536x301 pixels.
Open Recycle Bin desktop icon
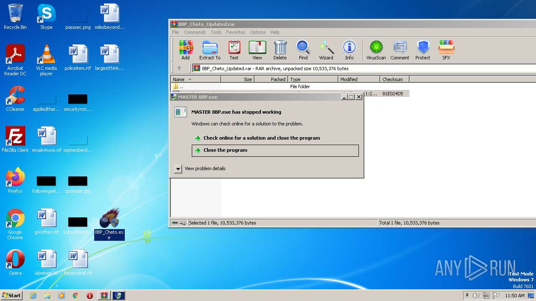15,17
